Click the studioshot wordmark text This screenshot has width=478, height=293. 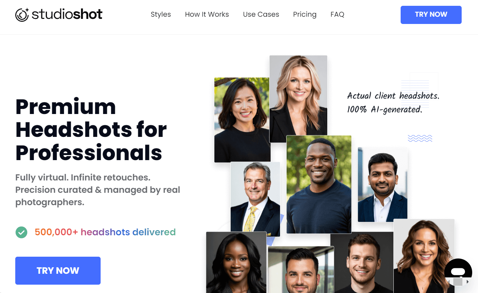(x=67, y=15)
